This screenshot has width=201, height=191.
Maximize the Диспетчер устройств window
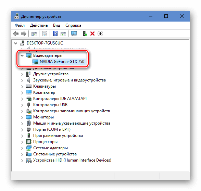[x=166, y=16]
